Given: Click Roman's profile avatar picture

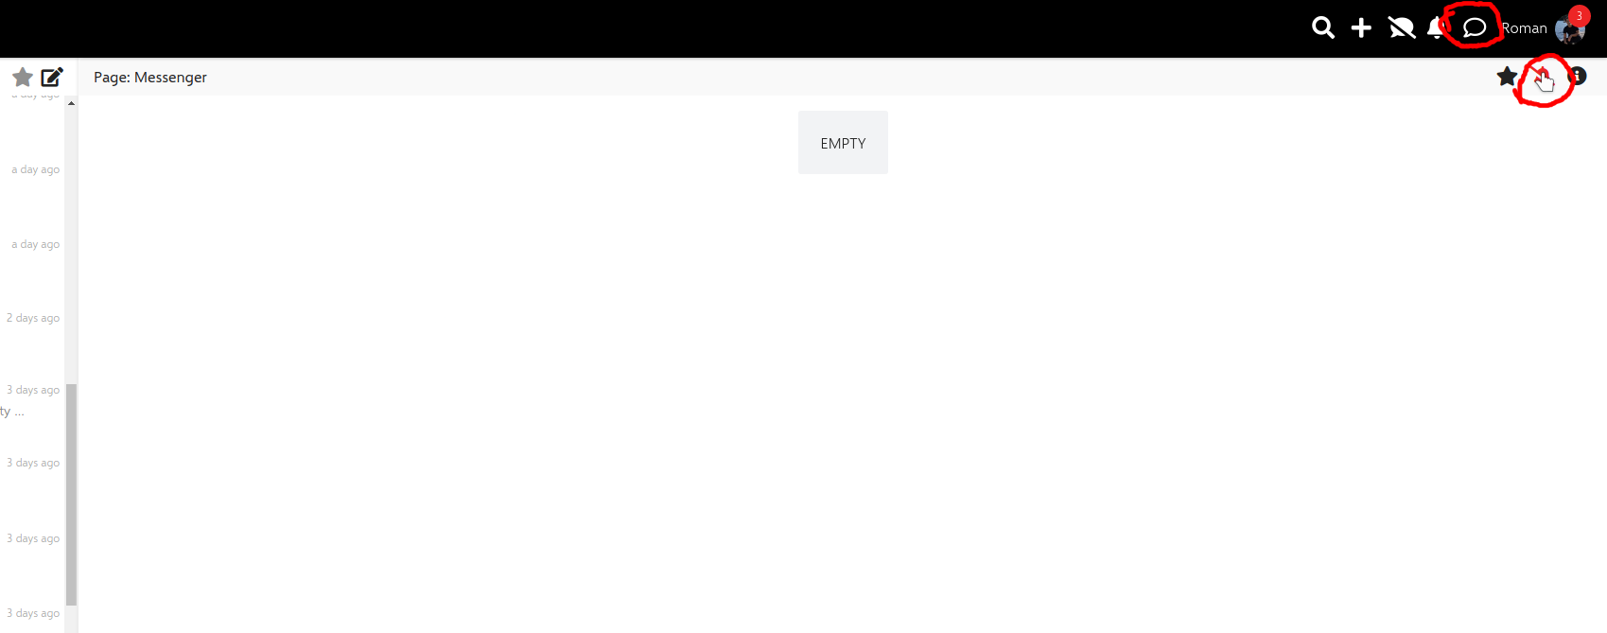Looking at the screenshot, I should point(1569,31).
